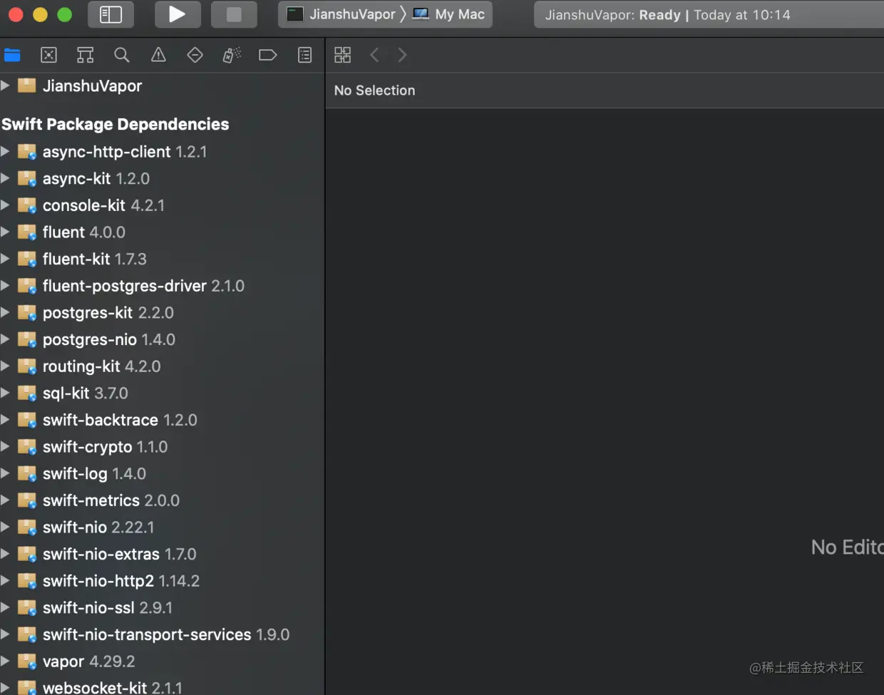Expand the postgres-kit package triangle

[5, 312]
